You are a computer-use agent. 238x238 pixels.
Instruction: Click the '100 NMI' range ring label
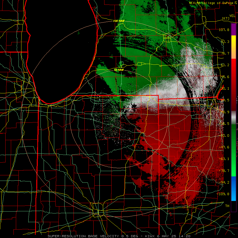coord(119,21)
